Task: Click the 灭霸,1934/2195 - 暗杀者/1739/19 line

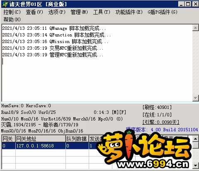Action: pyautogui.click(x=40, y=125)
